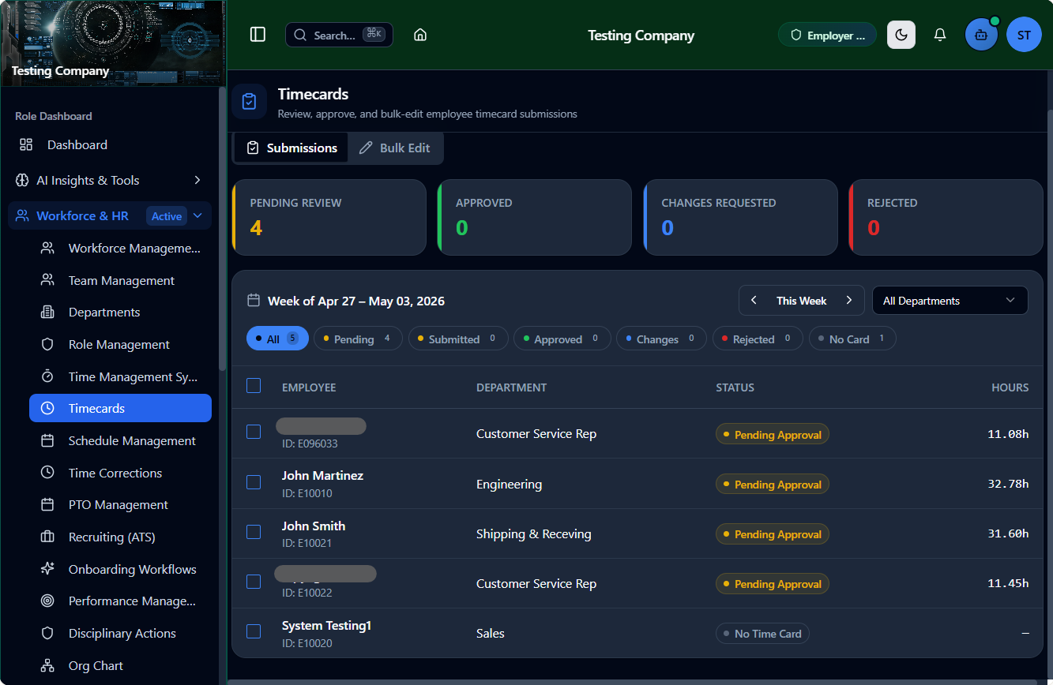The image size is (1053, 685).
Task: Go to previous week arrow
Action: [x=754, y=300]
